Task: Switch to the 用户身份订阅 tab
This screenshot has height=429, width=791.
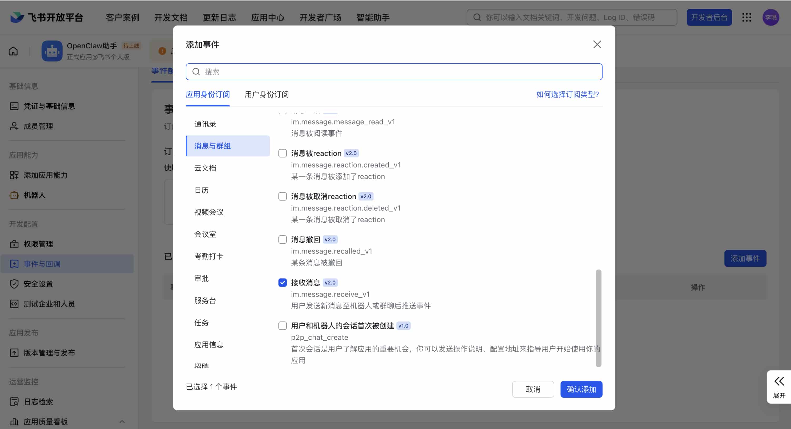Action: coord(267,94)
